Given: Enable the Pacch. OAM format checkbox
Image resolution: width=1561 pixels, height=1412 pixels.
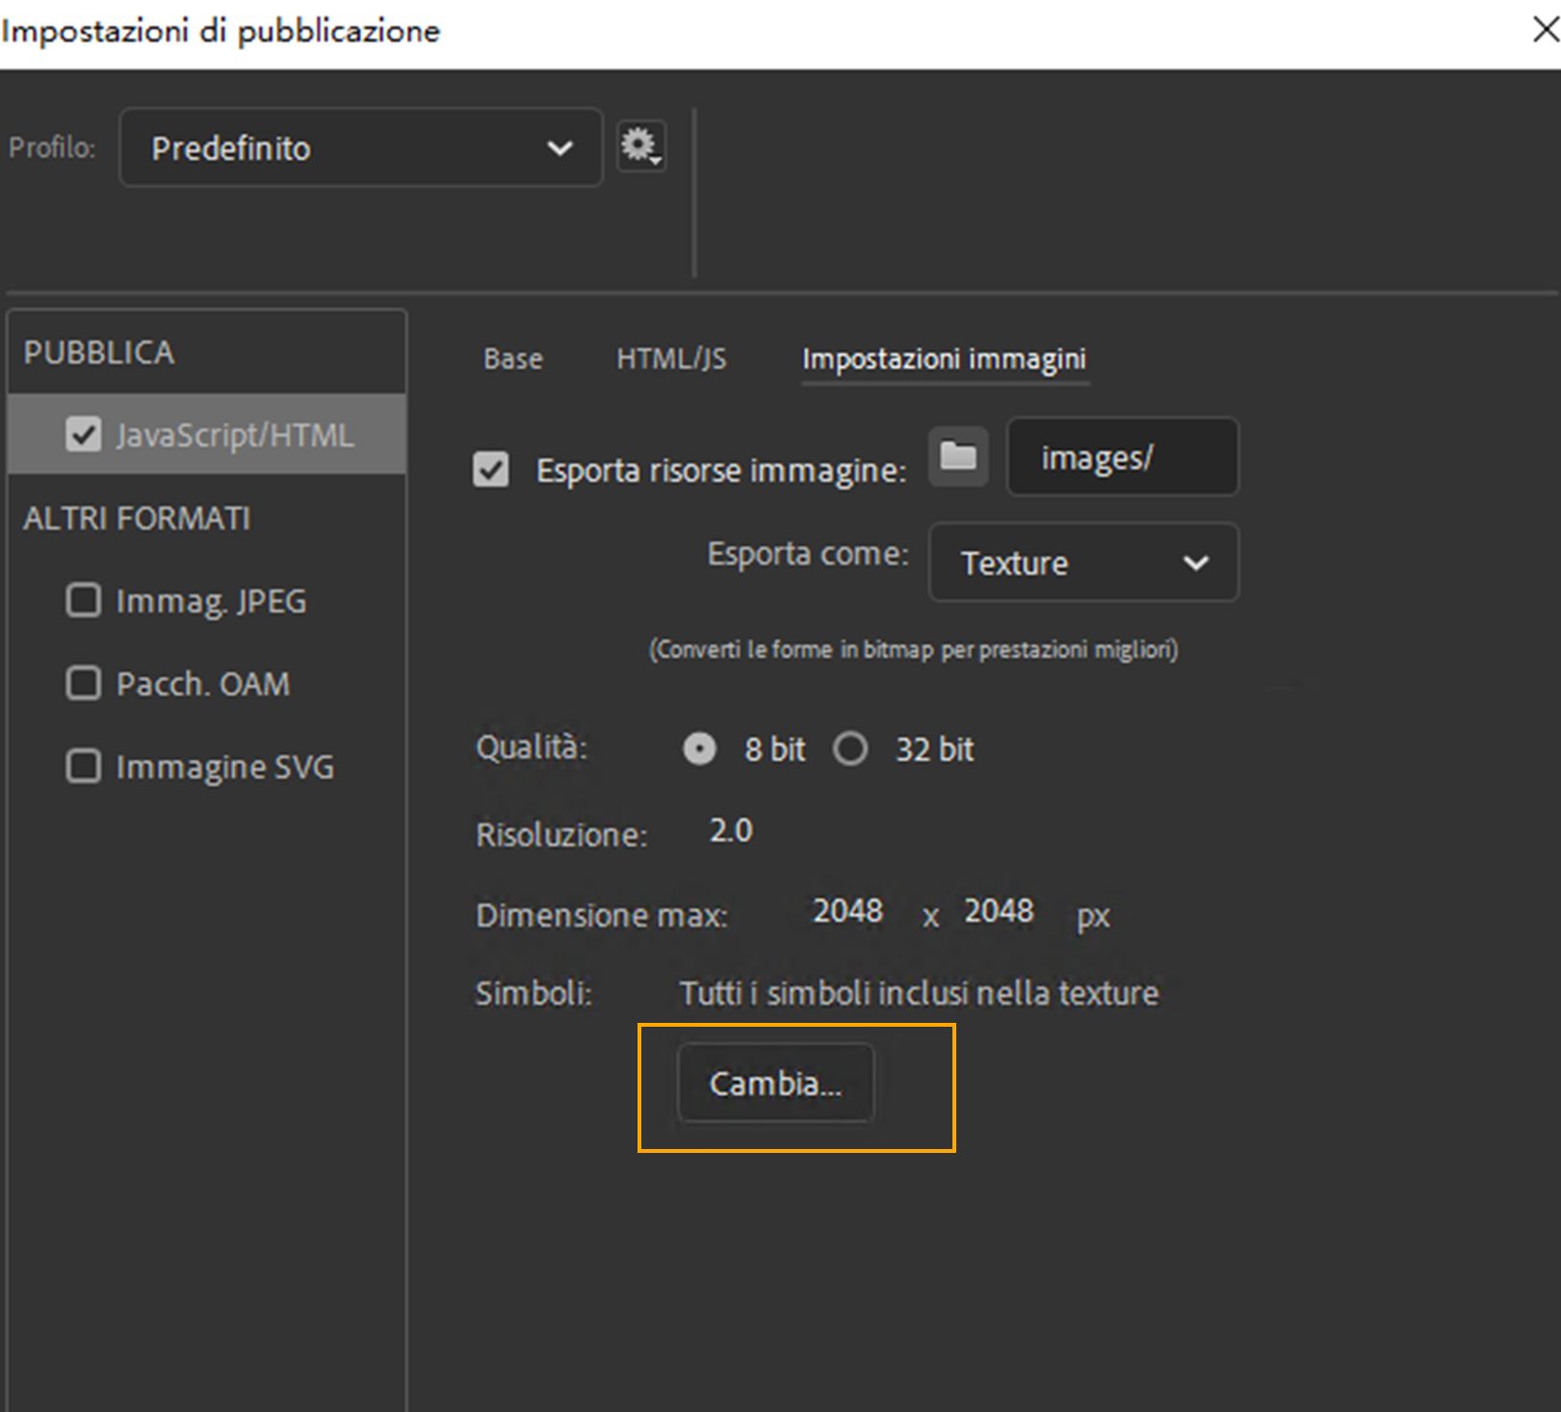Looking at the screenshot, I should coord(84,683).
